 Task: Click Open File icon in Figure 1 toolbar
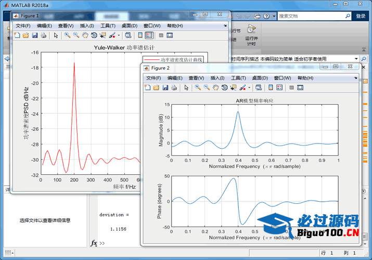26,35
